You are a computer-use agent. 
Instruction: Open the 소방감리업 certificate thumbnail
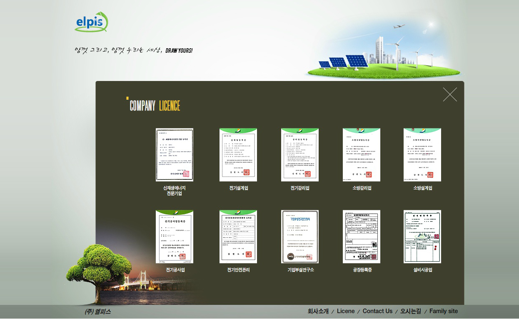(x=362, y=155)
